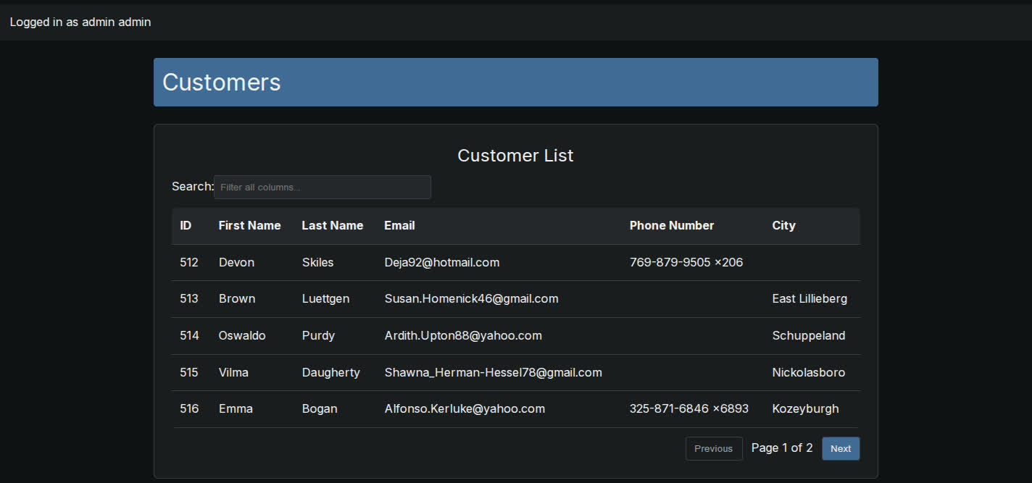Viewport: 1032px width, 483px height.
Task: Sort the list by City column header
Action: (783, 225)
